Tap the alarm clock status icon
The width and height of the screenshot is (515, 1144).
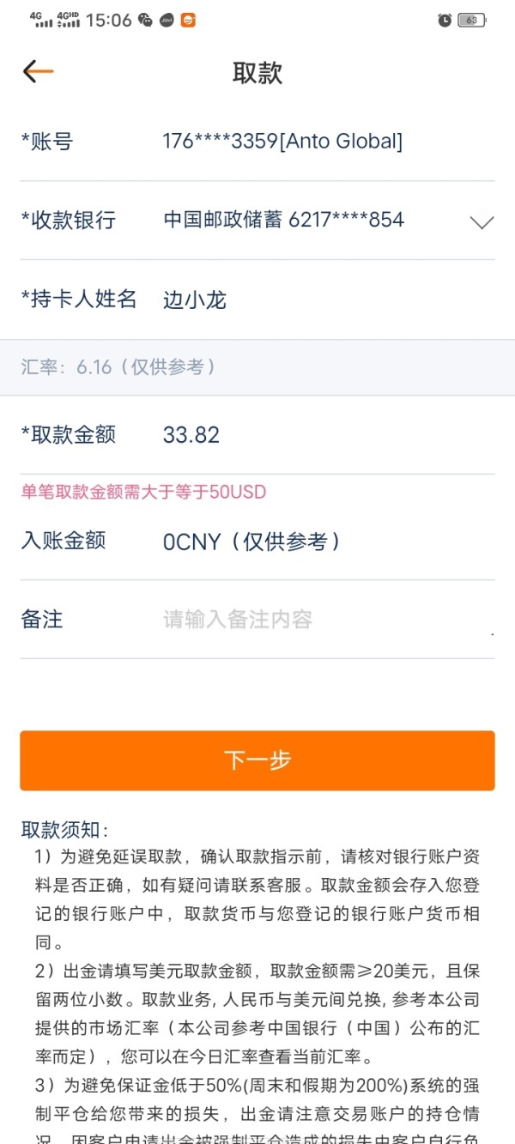click(445, 20)
